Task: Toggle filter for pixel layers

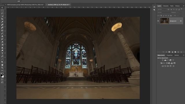Action: [168, 10]
